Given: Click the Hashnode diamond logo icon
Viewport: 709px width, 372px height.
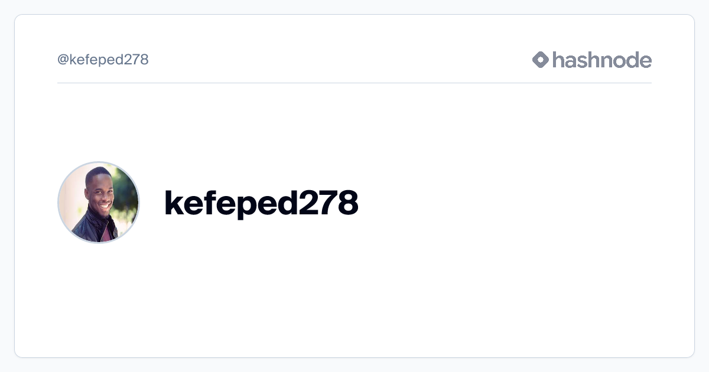Looking at the screenshot, I should point(541,60).
